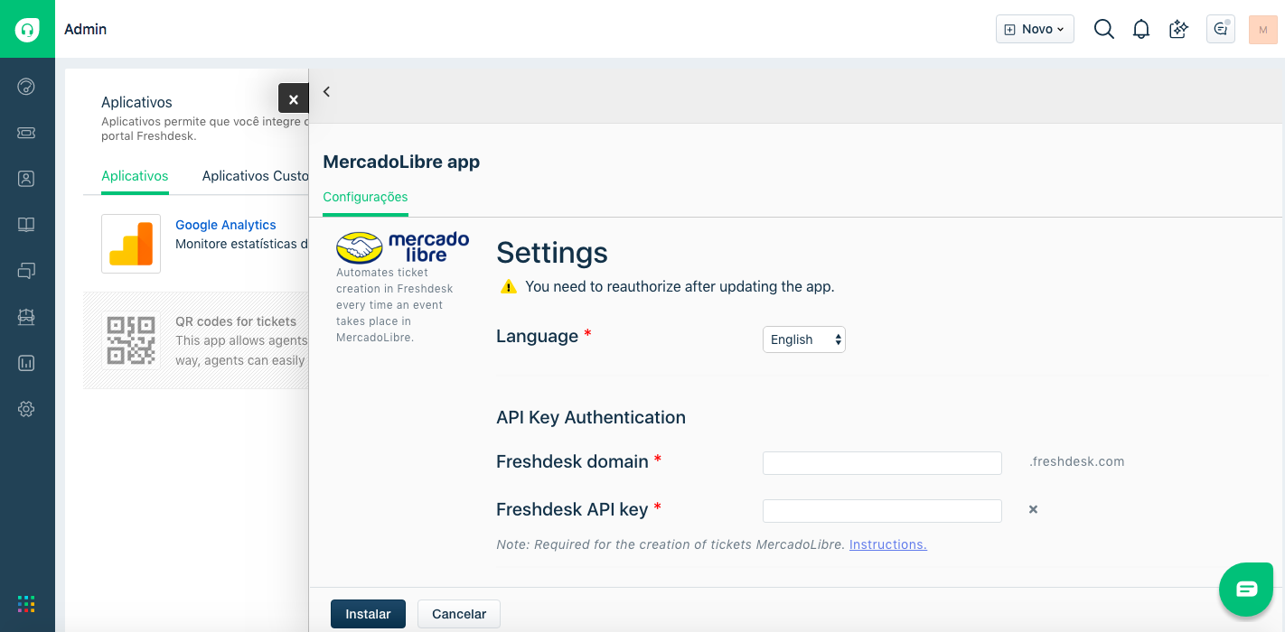Image resolution: width=1285 pixels, height=632 pixels.
Task: Click the Freshdesk domain input field
Action: click(882, 463)
